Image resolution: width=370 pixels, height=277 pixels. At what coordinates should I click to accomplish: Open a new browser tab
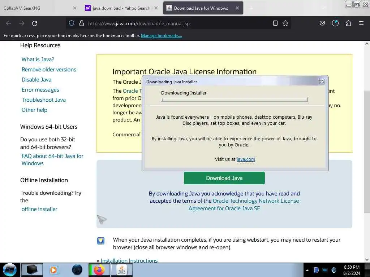pos(251,8)
